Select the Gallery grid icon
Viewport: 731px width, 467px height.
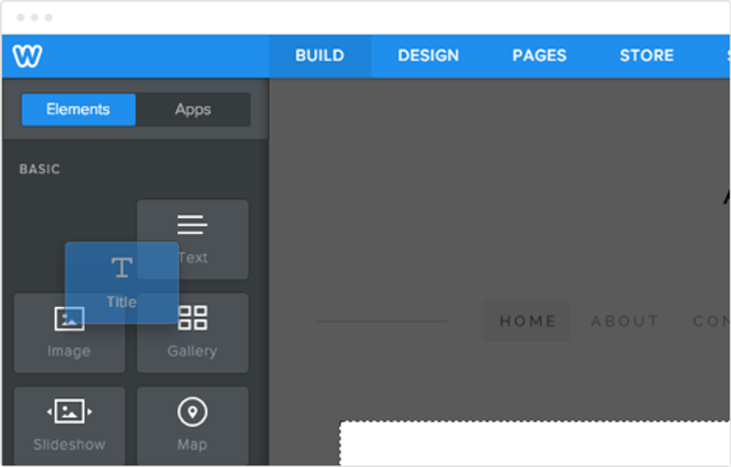pos(193,318)
